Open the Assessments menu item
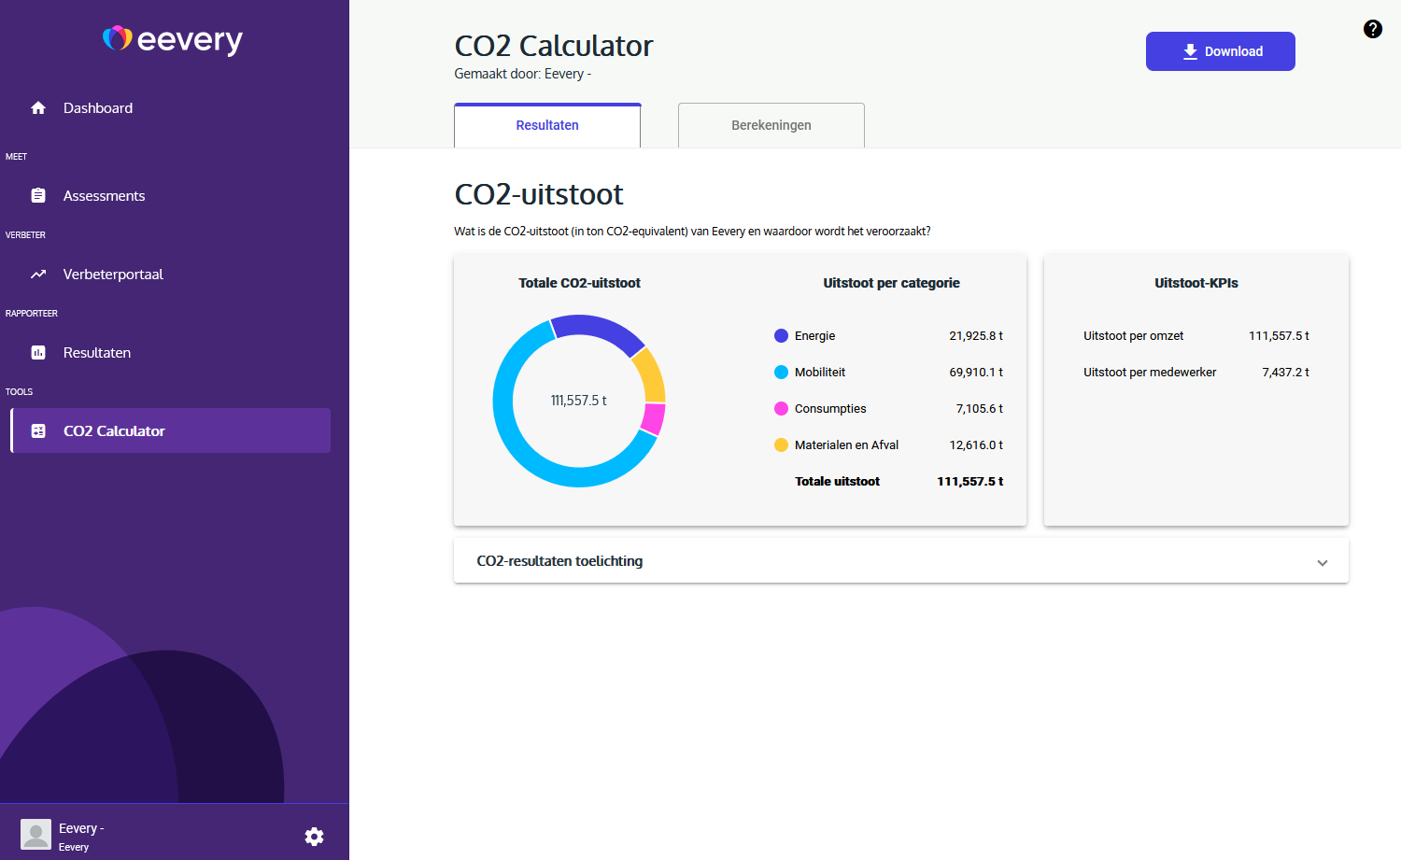This screenshot has height=860, width=1401. [x=104, y=196]
